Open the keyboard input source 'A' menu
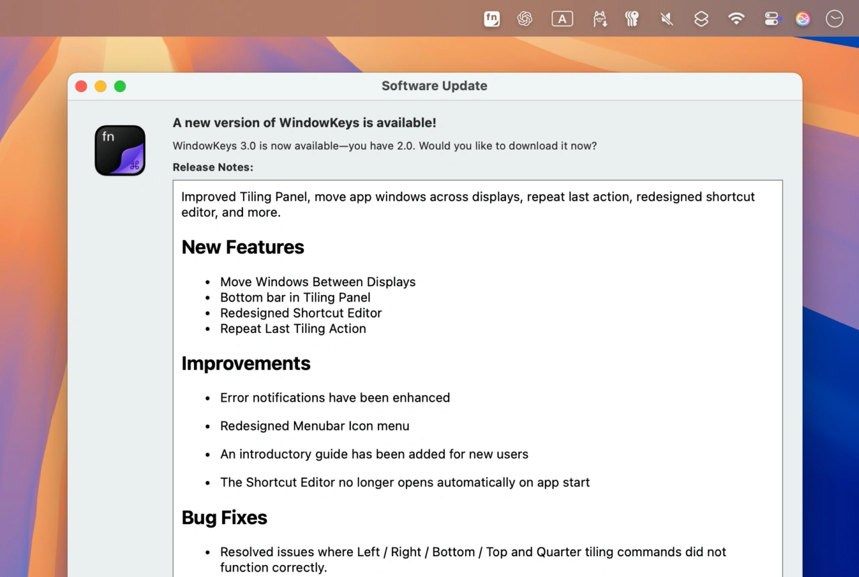This screenshot has height=577, width=859. [562, 19]
